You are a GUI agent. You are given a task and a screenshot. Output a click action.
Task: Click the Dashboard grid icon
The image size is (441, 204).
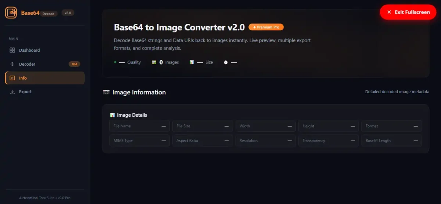12,50
